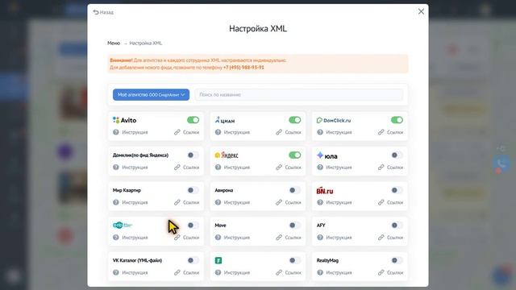Open VK Каталог Ссылки links
The width and height of the screenshot is (516, 290).
pos(186,272)
